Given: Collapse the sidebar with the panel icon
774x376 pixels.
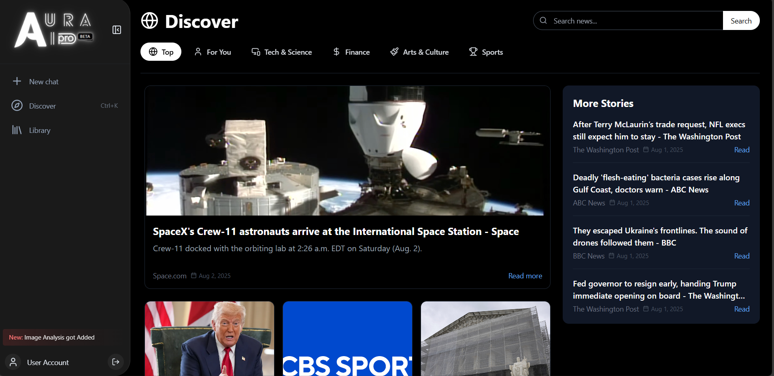Looking at the screenshot, I should [117, 30].
